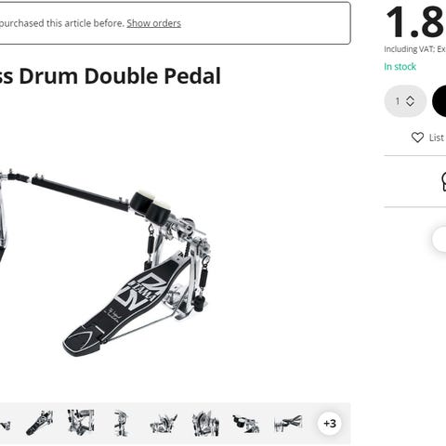The image size is (446, 446).
Task: Click the In stock availability text
Action: click(400, 67)
